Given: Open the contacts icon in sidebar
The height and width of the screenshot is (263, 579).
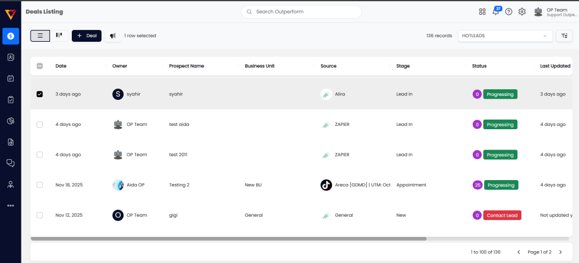Looking at the screenshot, I should tap(11, 57).
